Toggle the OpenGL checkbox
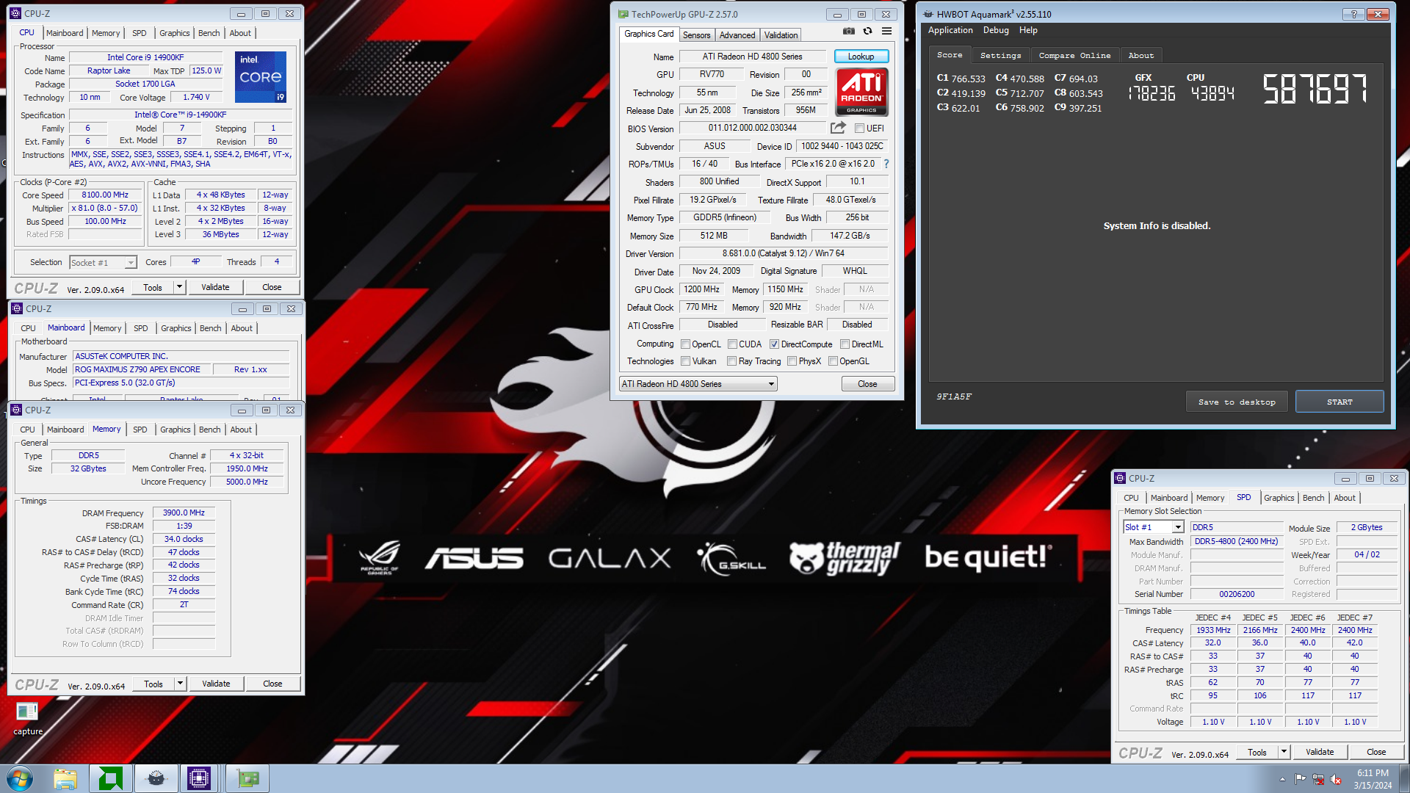 click(833, 361)
